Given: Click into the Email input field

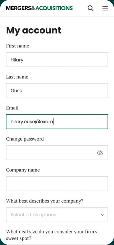Looking at the screenshot, I should [x=57, y=122].
